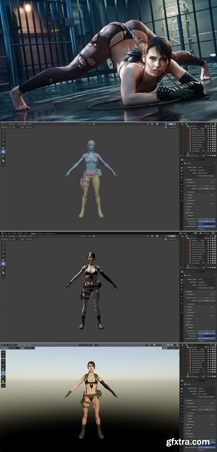Switch to Sculpting workspace tab
217x452 pixels.
pos(40,233)
